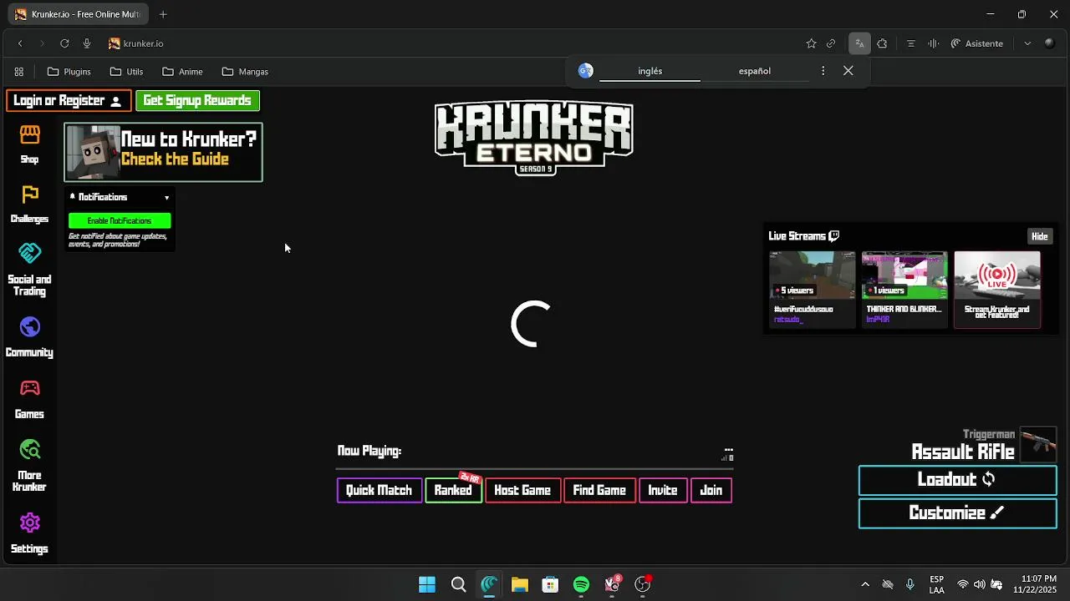Copy the page link icon
Viewport: 1070px width, 601px height.
(x=831, y=43)
